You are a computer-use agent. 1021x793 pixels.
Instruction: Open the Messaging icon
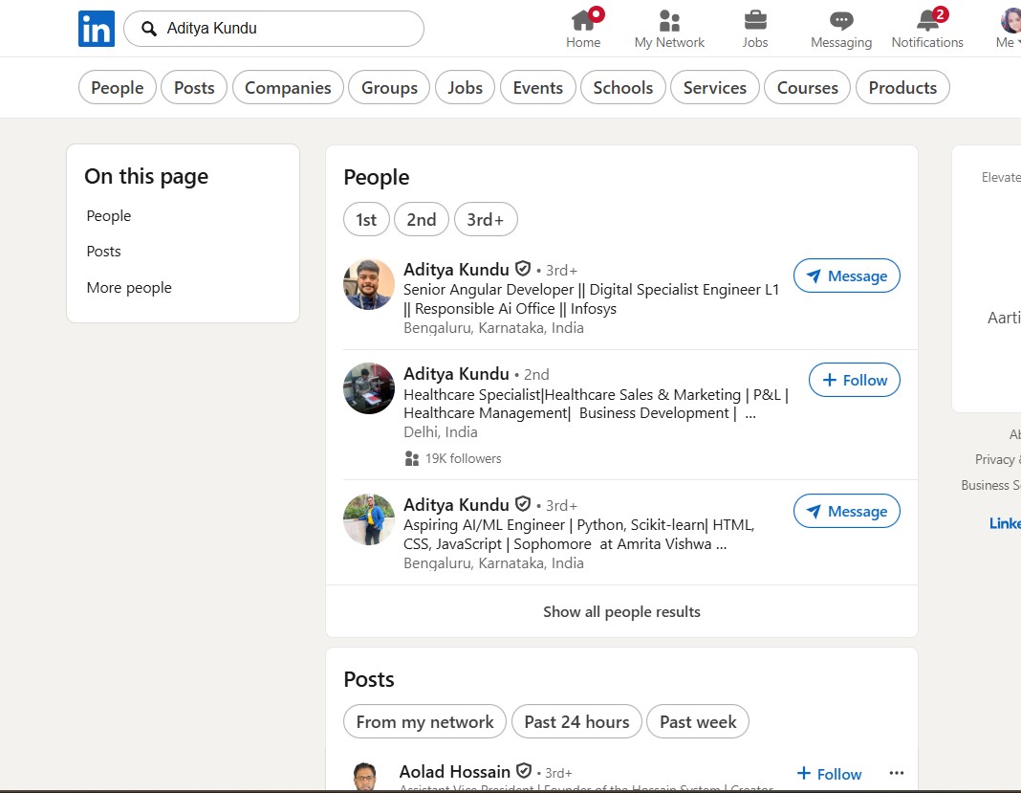click(x=840, y=20)
